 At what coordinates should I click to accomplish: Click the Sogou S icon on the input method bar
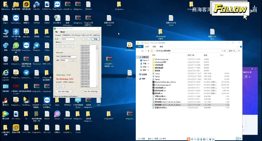point(189,139)
